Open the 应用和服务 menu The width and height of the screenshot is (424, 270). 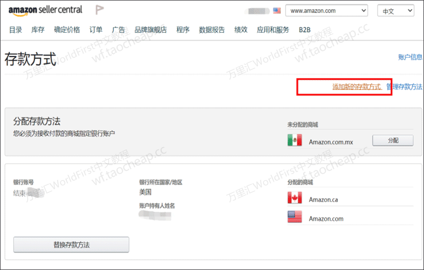point(273,30)
